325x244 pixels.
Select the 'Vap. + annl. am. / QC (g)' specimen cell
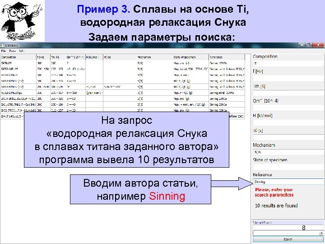click(x=190, y=104)
